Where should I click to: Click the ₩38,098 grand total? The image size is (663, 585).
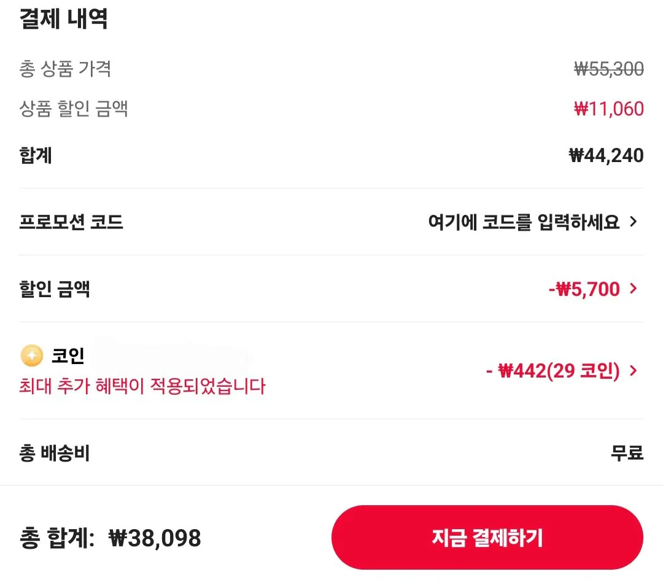(155, 538)
